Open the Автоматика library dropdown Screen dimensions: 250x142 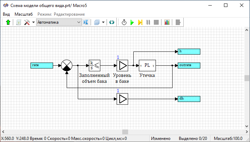coord(58,22)
